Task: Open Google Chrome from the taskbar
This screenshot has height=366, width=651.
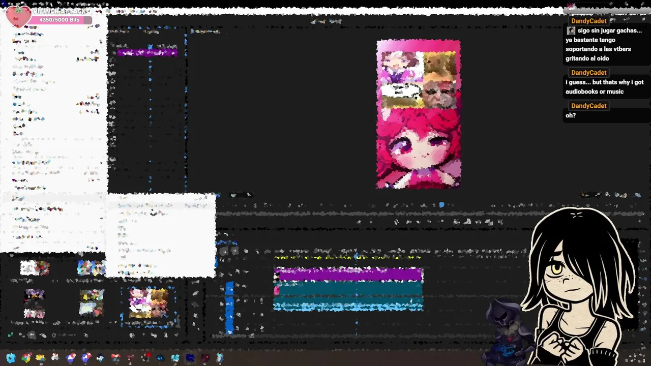Action: coord(26,358)
